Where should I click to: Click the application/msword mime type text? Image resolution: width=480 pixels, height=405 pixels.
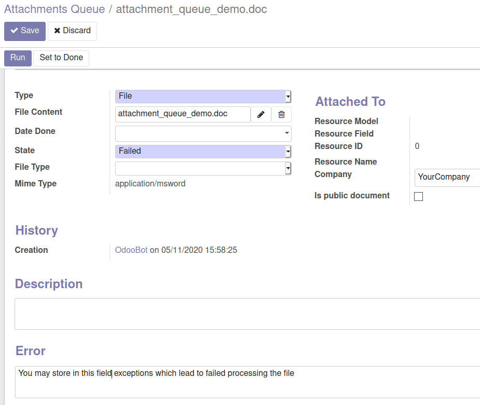coord(150,184)
